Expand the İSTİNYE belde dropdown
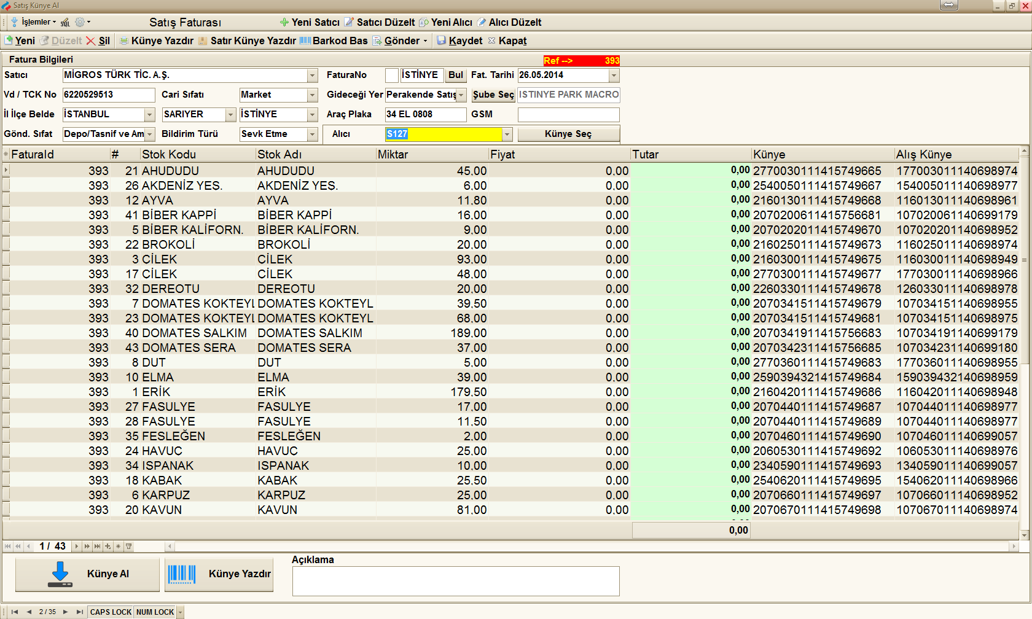1032x619 pixels. coord(312,115)
